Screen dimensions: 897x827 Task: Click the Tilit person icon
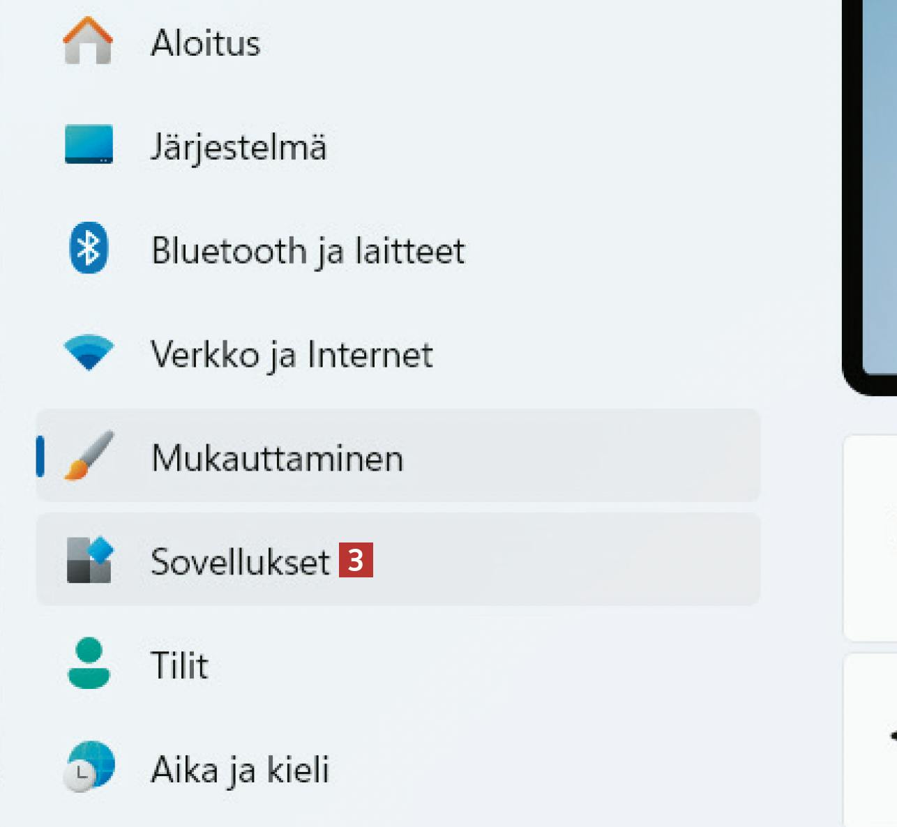[x=89, y=663]
